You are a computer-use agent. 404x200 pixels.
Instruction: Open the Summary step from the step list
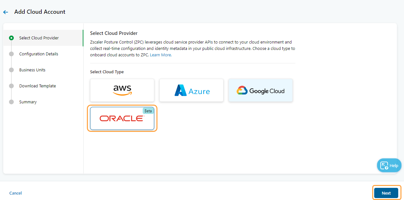tap(28, 102)
